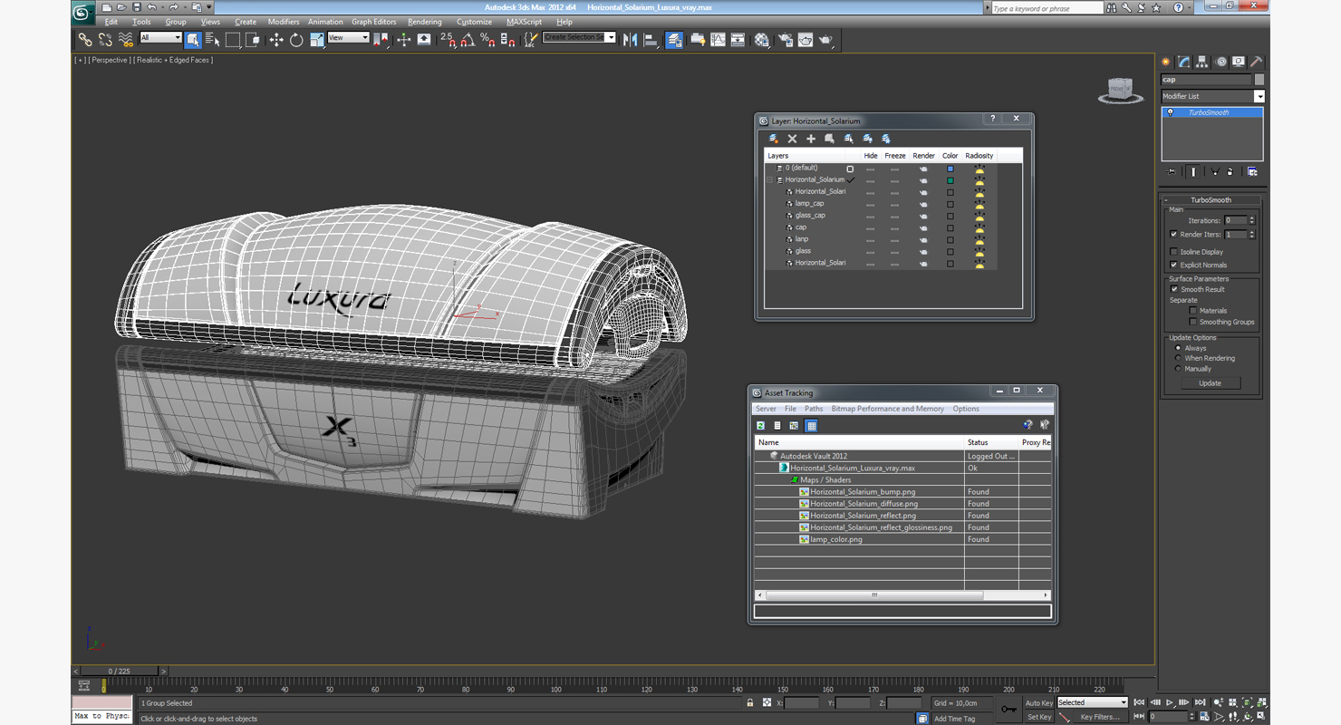
Task: Uncheck the Explicit Normals checkbox
Action: [1174, 265]
